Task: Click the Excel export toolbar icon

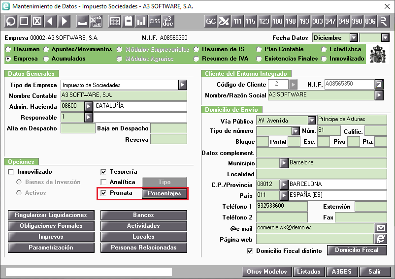Action: pos(96,21)
